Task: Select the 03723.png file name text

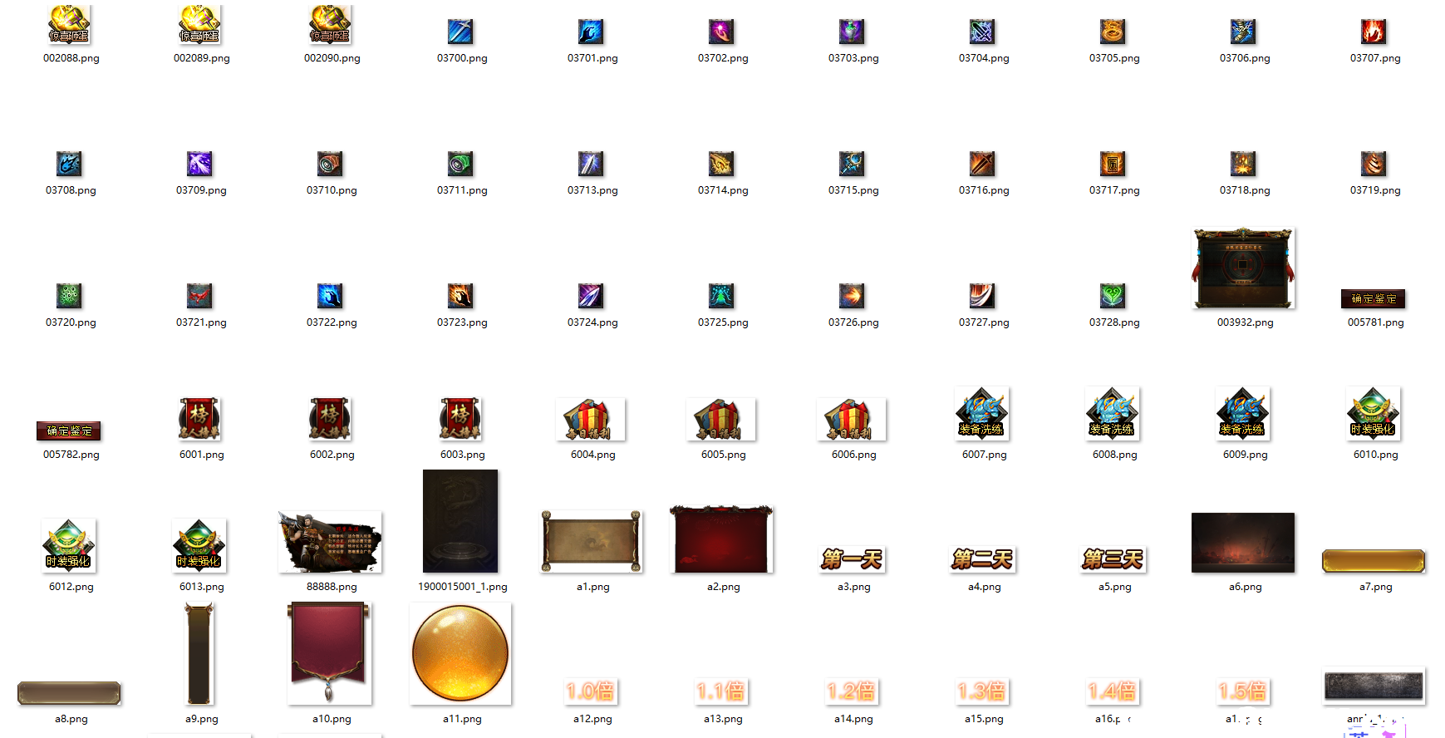Action: pos(462,322)
